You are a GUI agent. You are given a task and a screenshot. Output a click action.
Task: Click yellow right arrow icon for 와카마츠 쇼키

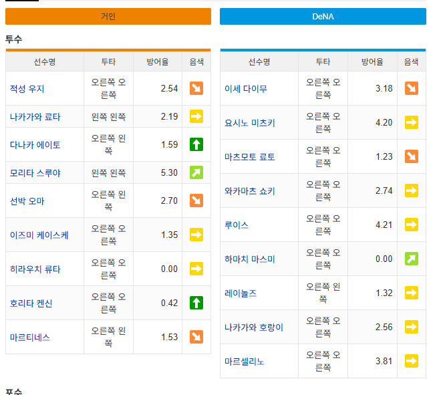click(412, 190)
